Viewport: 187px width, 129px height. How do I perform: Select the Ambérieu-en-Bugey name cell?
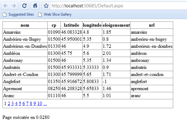(25, 39)
